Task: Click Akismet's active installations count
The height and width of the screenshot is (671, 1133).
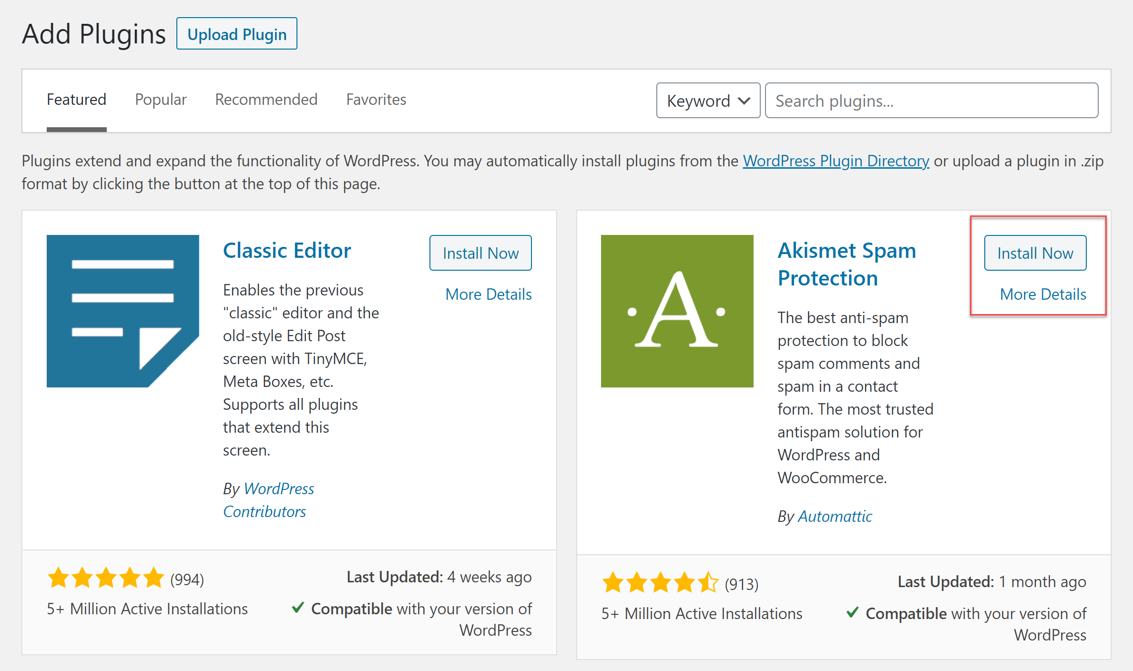Action: pos(702,614)
